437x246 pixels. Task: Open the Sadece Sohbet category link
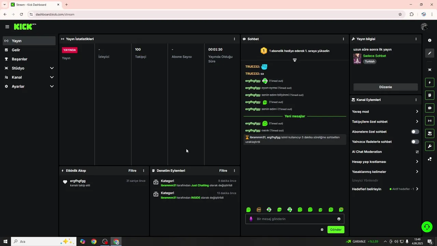[x=374, y=56]
